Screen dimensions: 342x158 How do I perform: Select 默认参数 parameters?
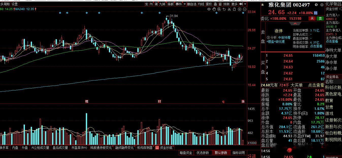point(221,153)
